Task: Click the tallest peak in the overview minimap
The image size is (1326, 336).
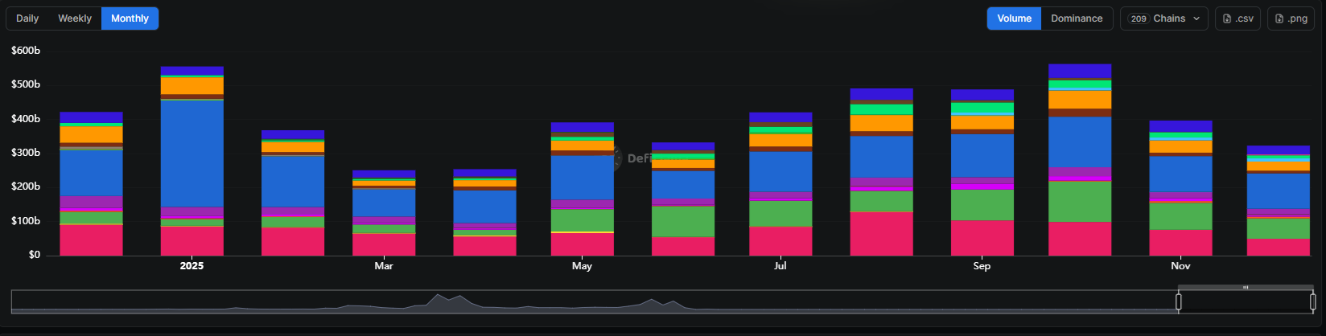Action: tap(438, 297)
